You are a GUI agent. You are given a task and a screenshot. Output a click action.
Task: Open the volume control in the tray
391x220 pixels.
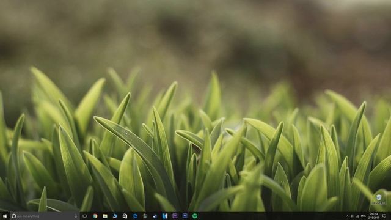click(x=353, y=216)
